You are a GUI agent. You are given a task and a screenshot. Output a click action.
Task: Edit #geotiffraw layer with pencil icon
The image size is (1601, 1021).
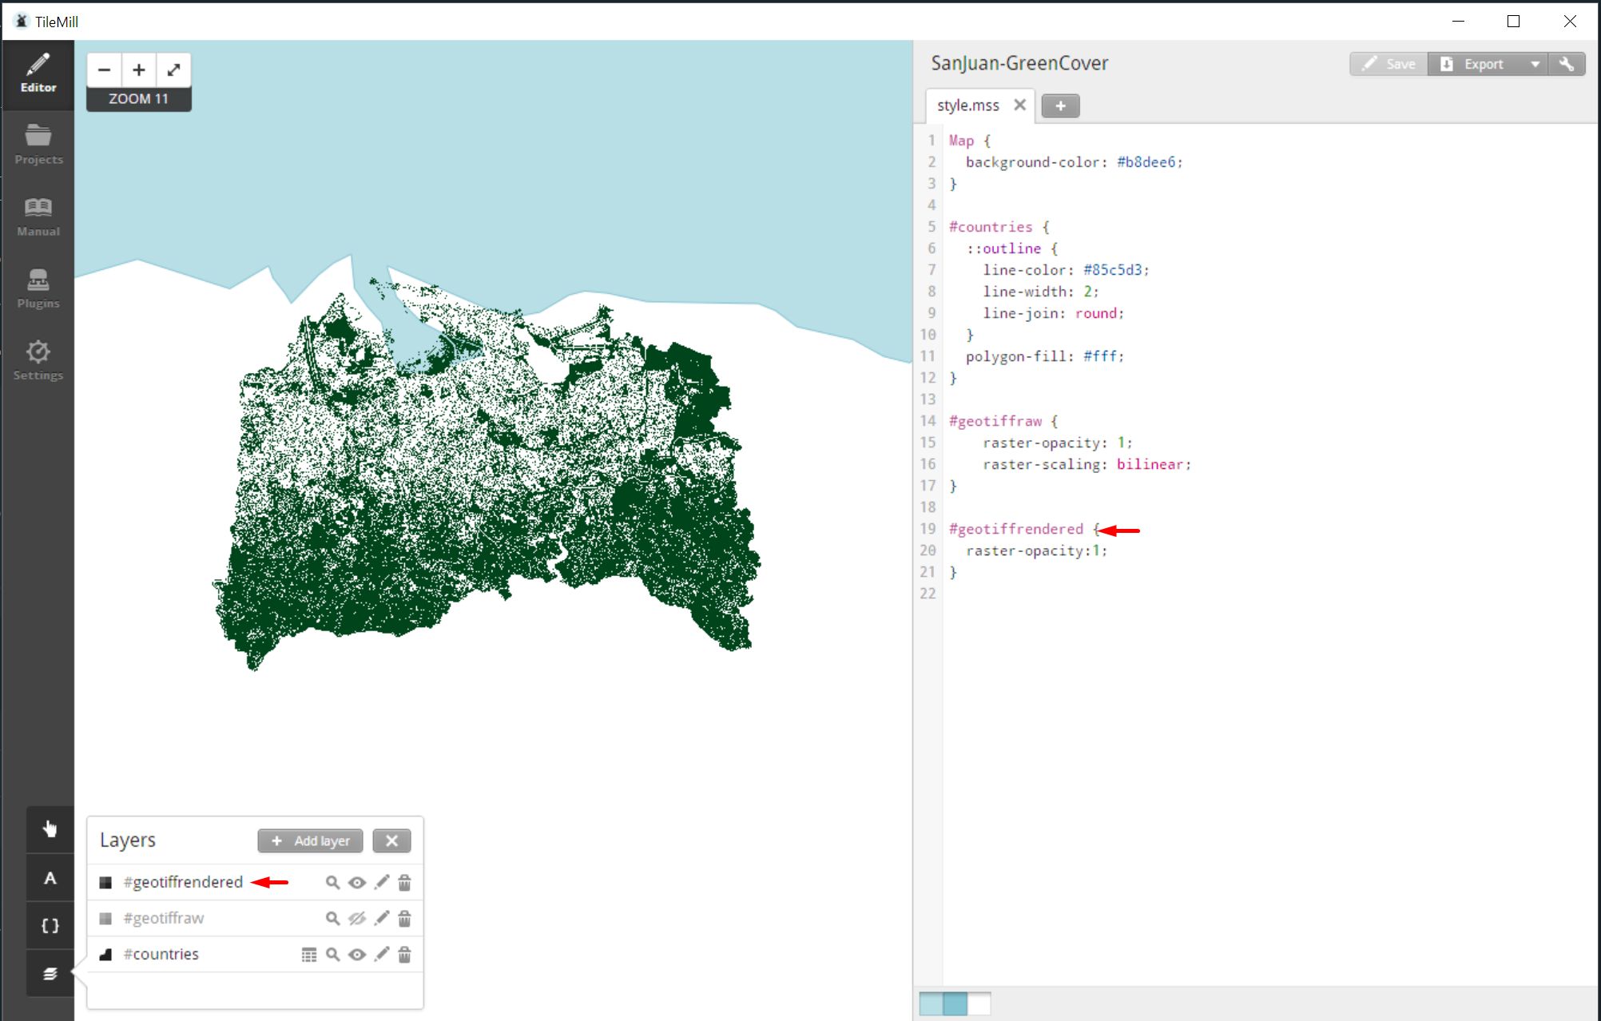(x=382, y=919)
